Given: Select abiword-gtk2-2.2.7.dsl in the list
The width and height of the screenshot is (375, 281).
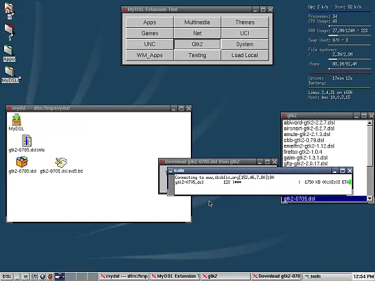Looking at the screenshot, I should point(310,122).
